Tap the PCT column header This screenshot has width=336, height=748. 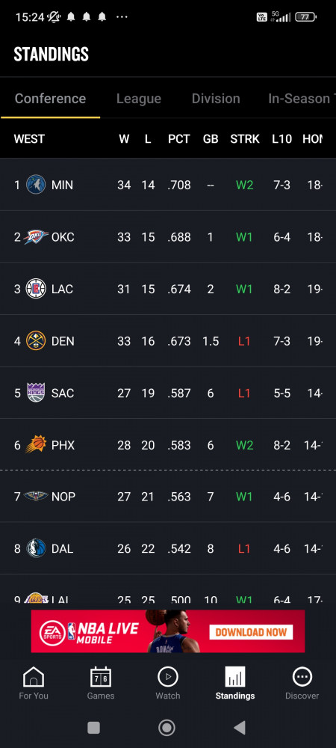tap(179, 139)
